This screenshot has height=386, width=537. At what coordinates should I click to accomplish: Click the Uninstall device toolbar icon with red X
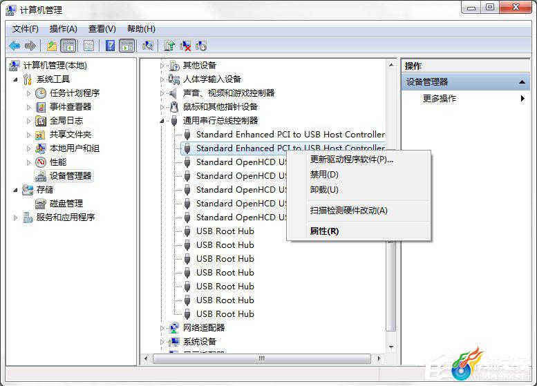point(185,46)
